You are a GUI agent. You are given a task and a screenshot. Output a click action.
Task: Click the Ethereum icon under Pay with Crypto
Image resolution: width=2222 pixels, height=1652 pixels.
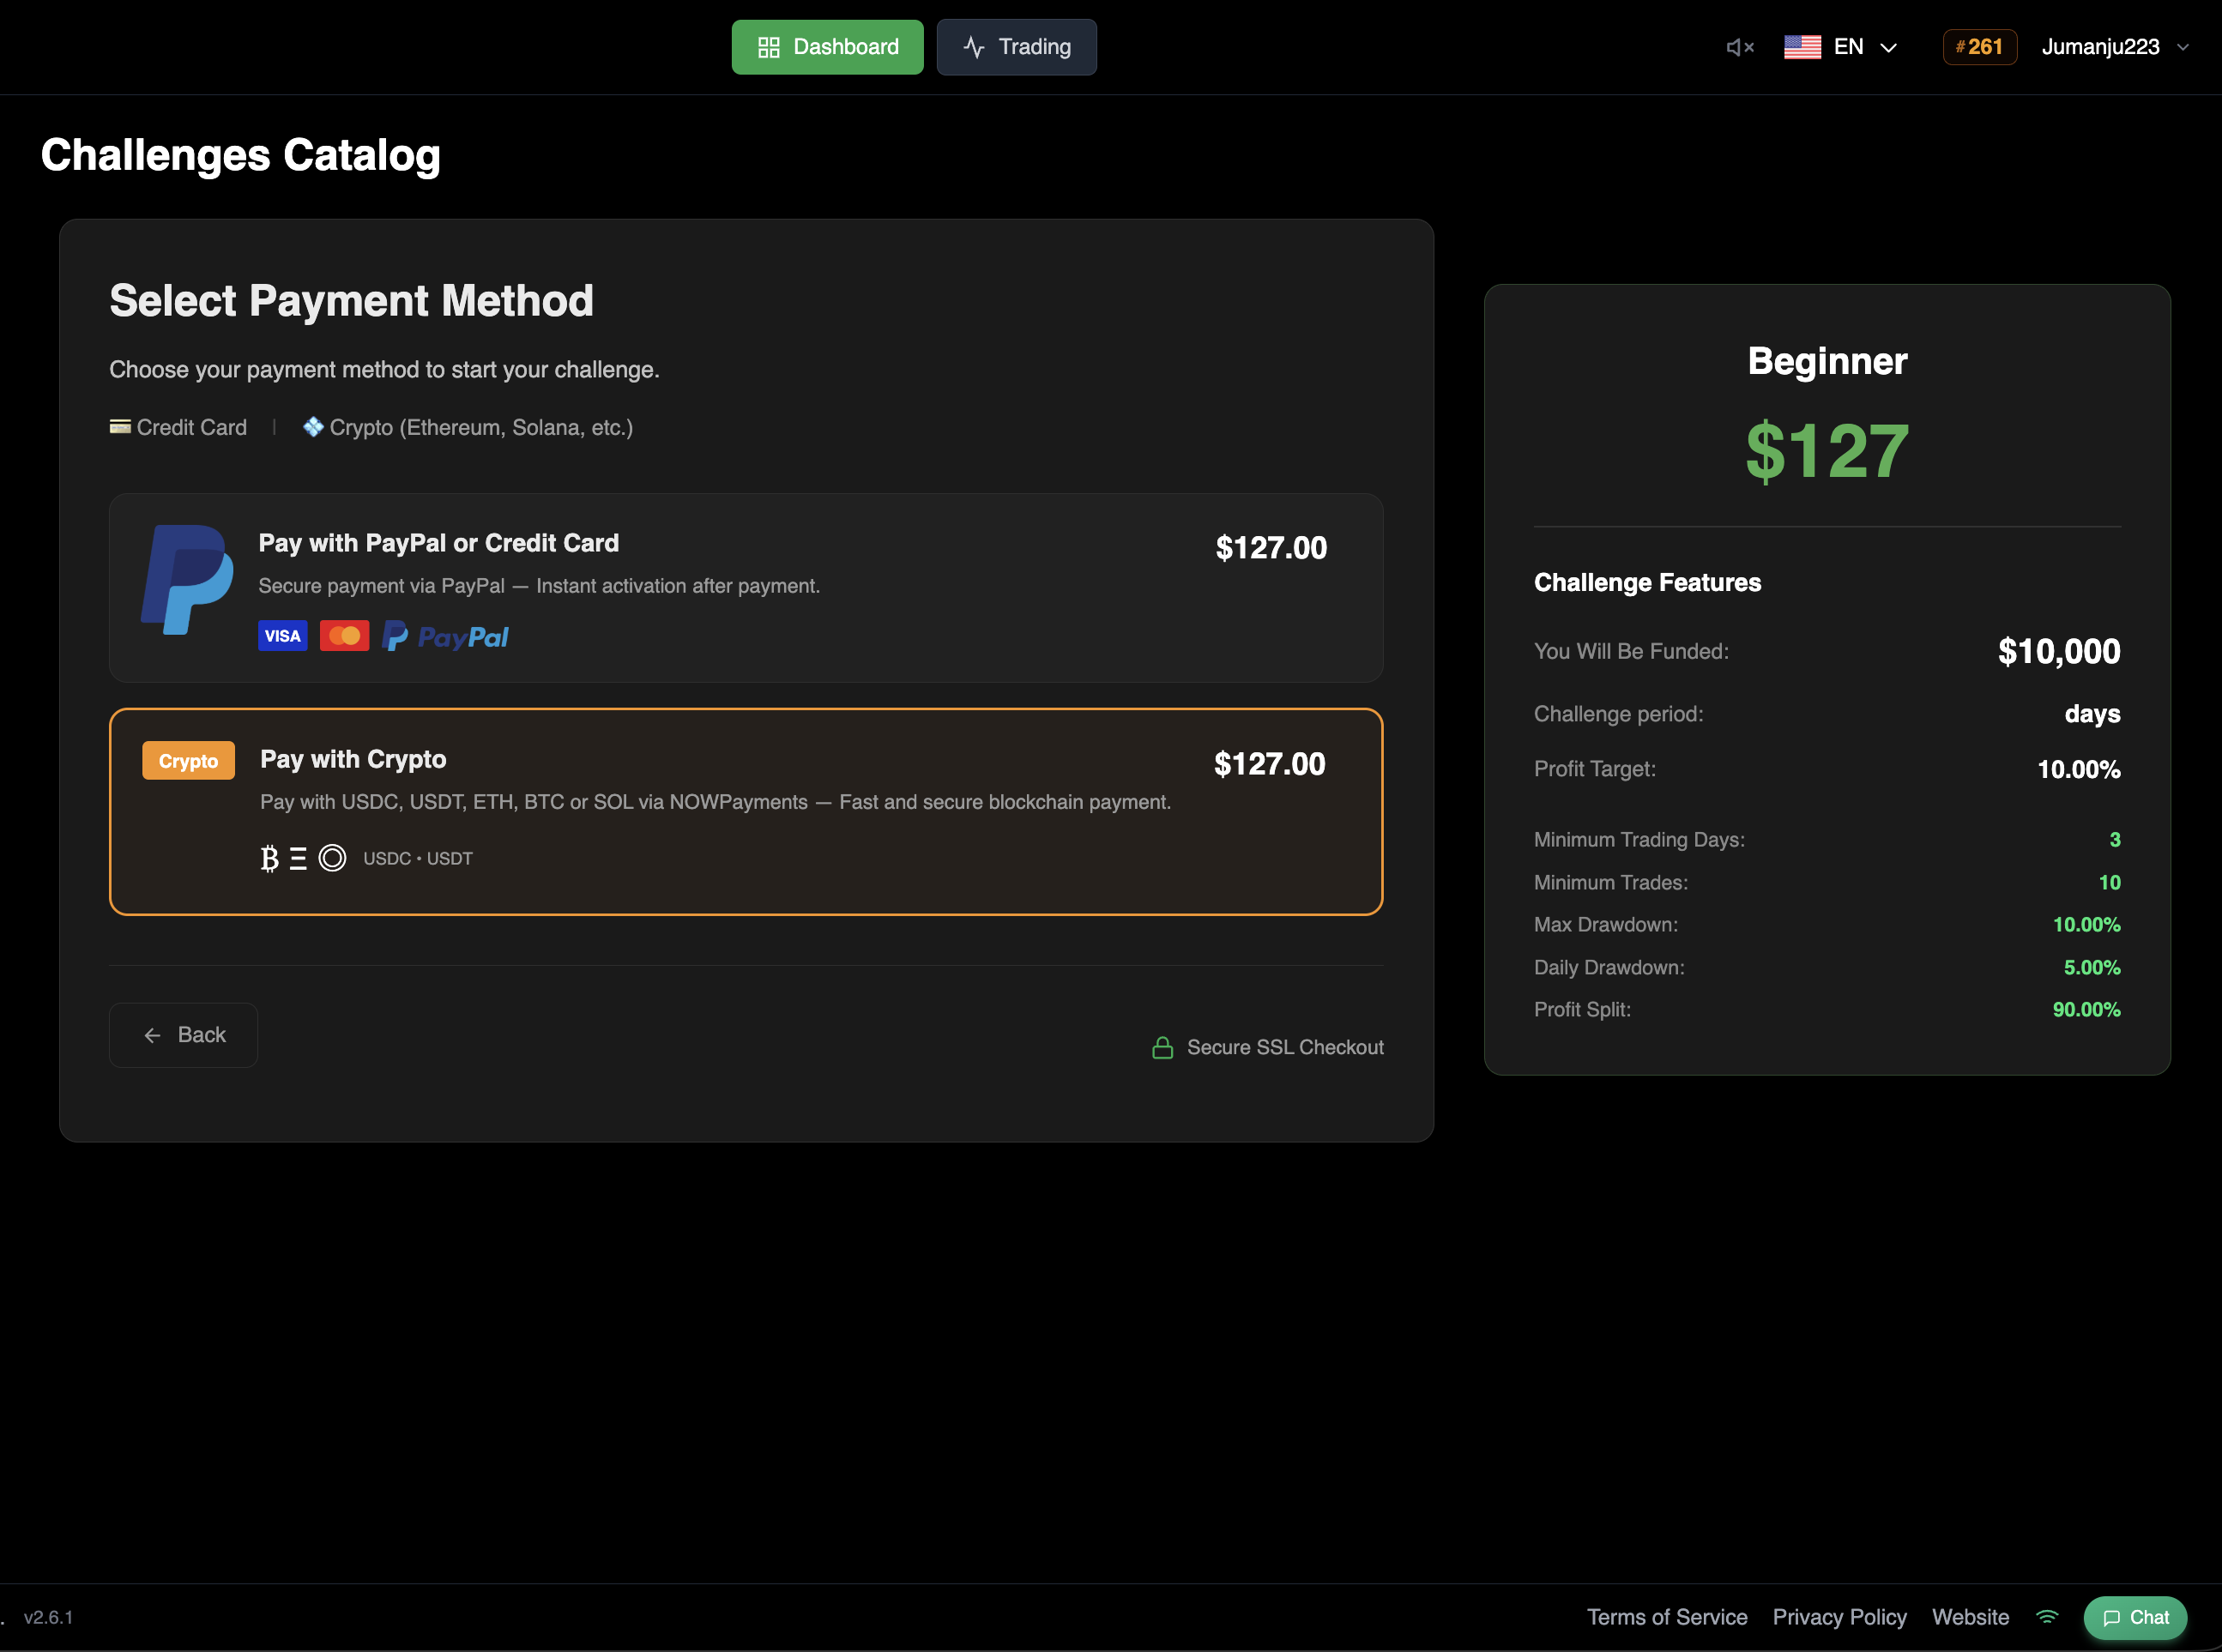(299, 857)
